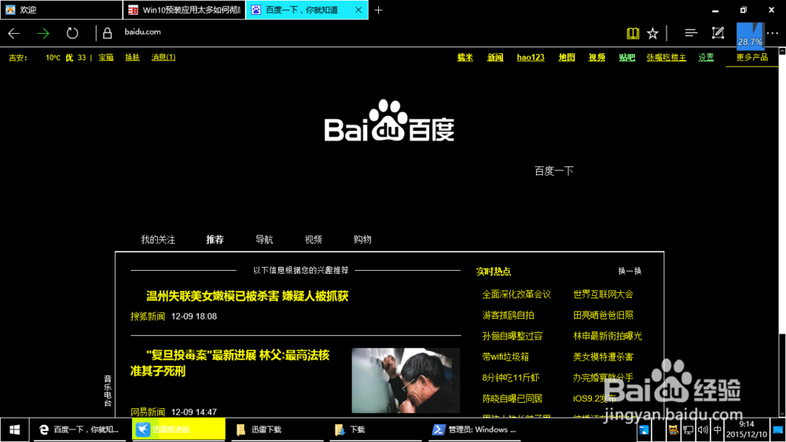This screenshot has width=786, height=442.
Task: Select the 我的关注 tab
Action: click(x=158, y=239)
